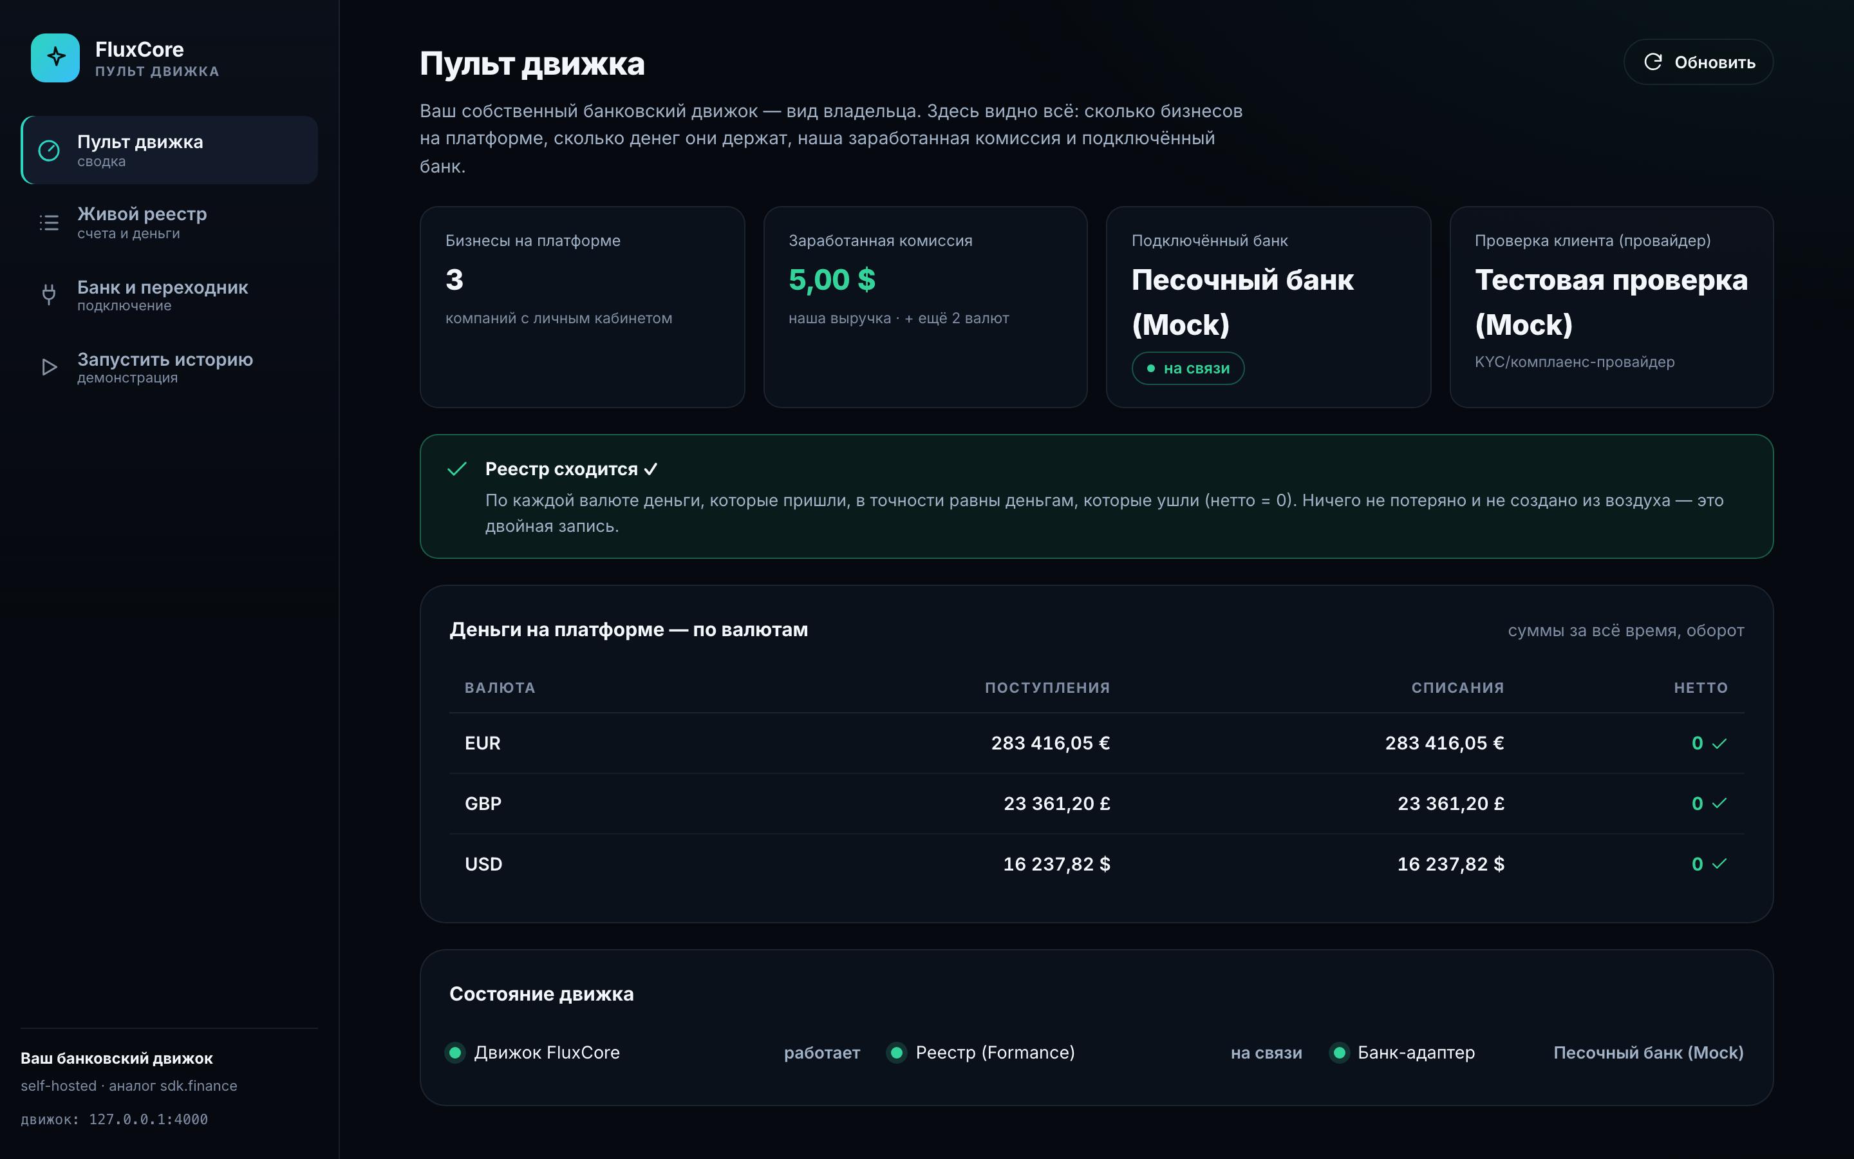This screenshot has width=1854, height=1159.
Task: Click the checkmark in the GBP row
Action: [1719, 804]
